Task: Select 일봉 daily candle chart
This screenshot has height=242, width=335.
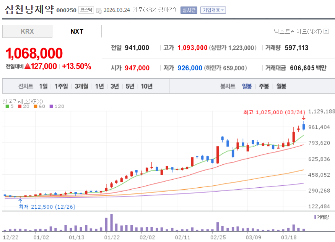Action: pyautogui.click(x=247, y=86)
